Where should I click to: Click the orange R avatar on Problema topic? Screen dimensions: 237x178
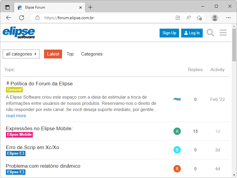click(177, 169)
